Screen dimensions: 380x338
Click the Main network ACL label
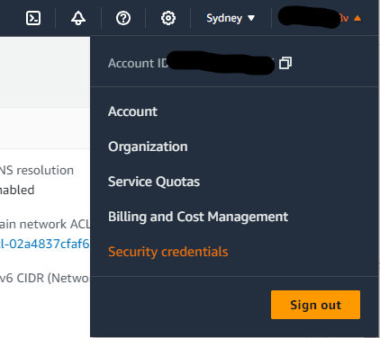tap(45, 224)
